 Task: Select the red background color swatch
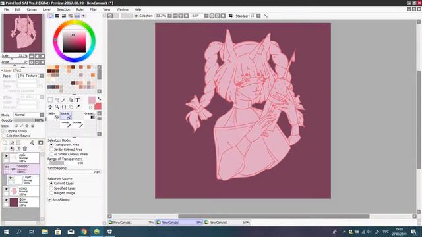click(x=98, y=106)
